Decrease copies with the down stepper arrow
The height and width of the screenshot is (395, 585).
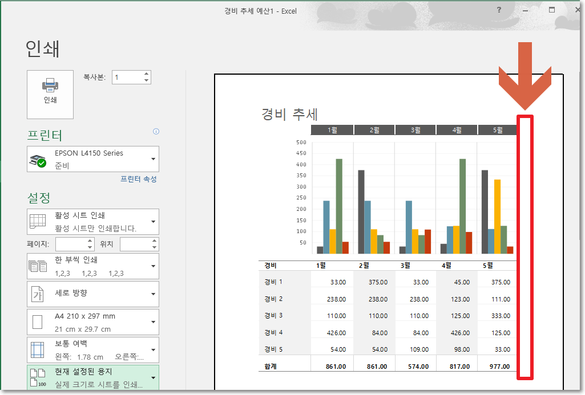147,80
